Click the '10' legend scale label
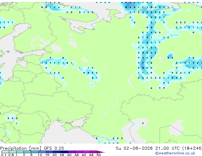 (40, 155)
